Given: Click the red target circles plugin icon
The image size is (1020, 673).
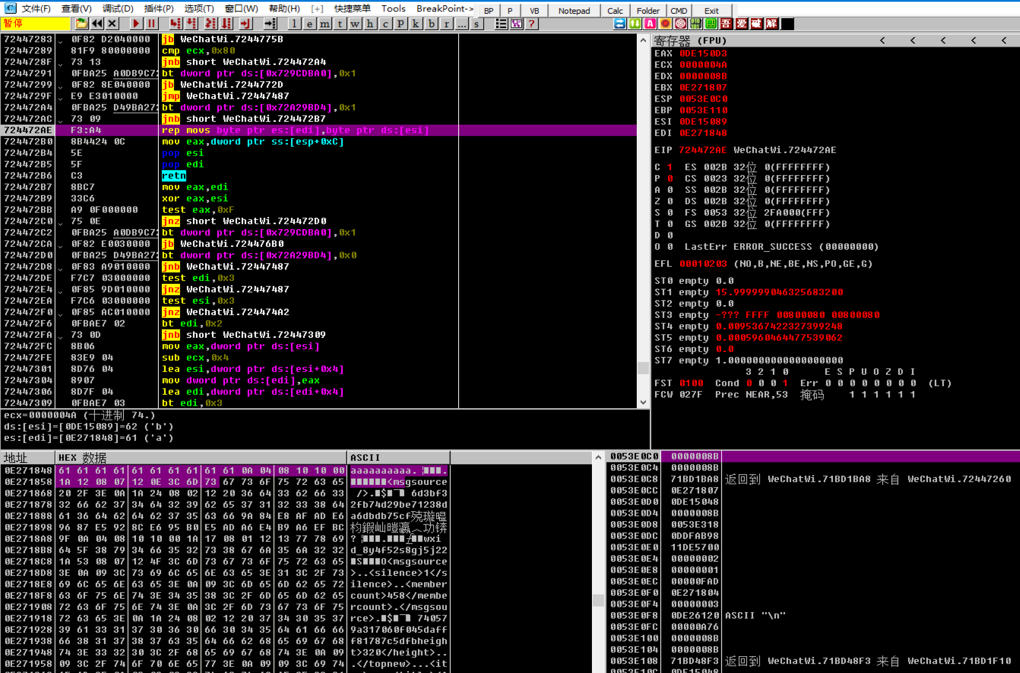Looking at the screenshot, I should [x=680, y=24].
